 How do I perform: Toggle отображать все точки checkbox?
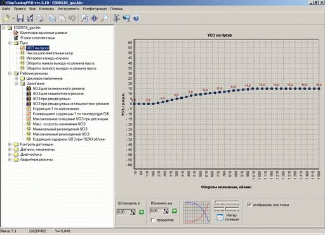(249, 205)
